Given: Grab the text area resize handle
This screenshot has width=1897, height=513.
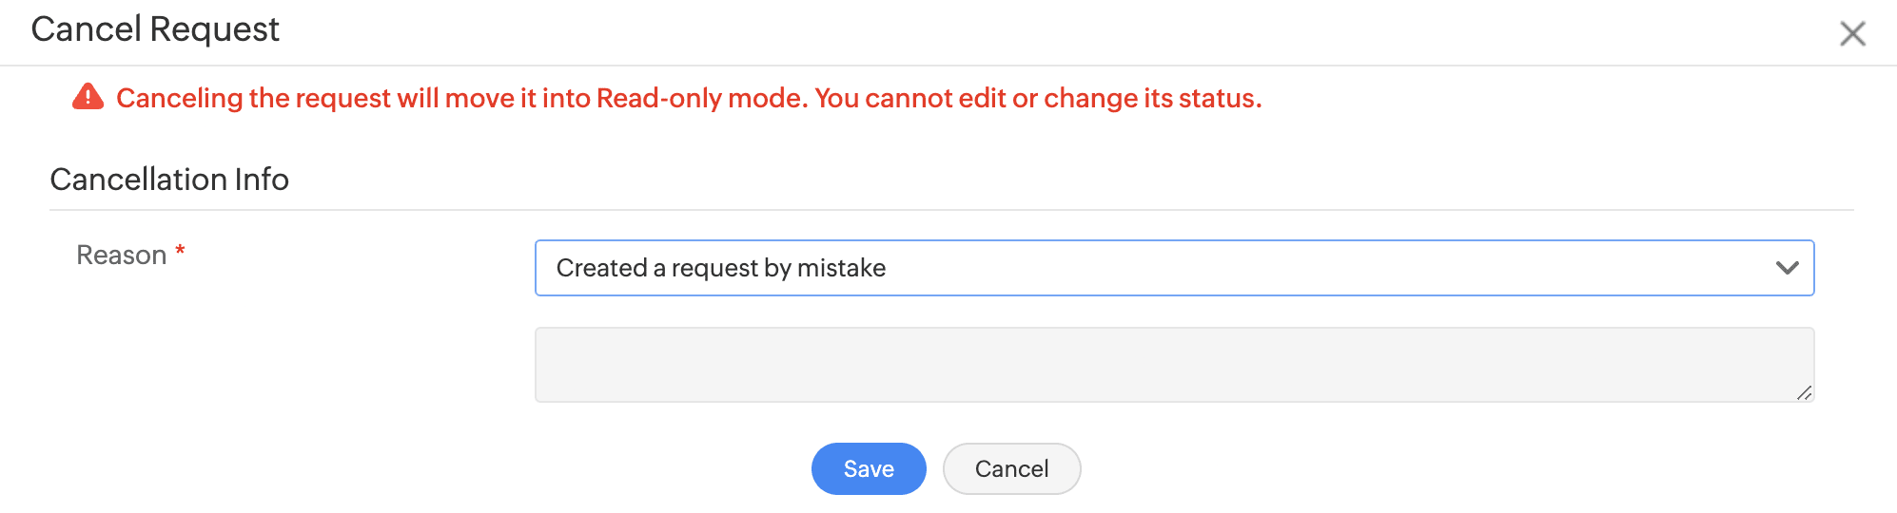Looking at the screenshot, I should (1804, 393).
